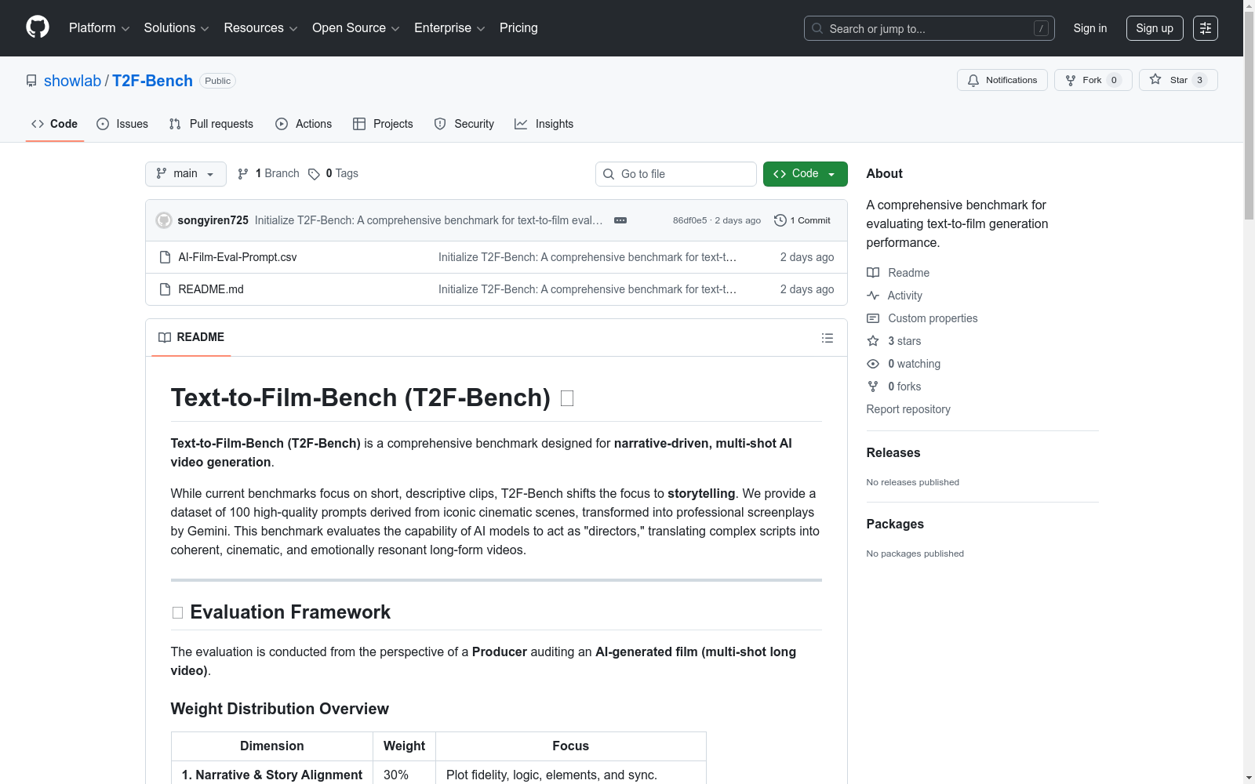Go to the Pricing page
Image resolution: width=1255 pixels, height=784 pixels.
click(518, 28)
